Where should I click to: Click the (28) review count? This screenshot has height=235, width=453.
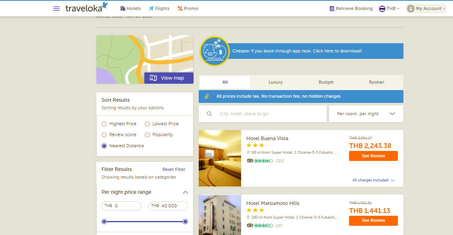click(279, 226)
